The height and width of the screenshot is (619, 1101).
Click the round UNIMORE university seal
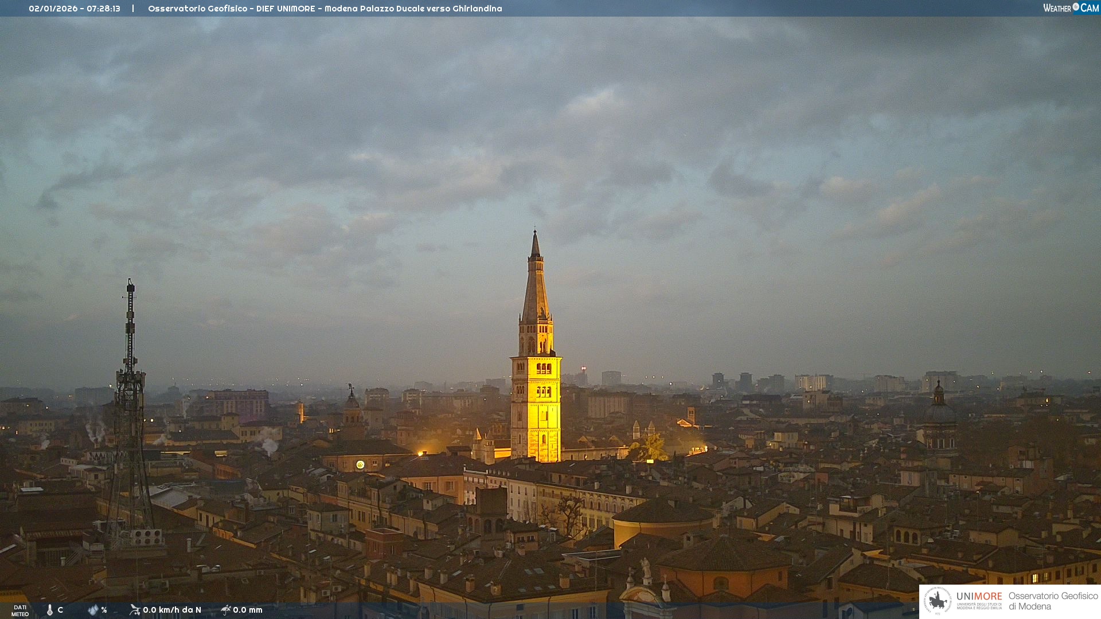point(938,601)
